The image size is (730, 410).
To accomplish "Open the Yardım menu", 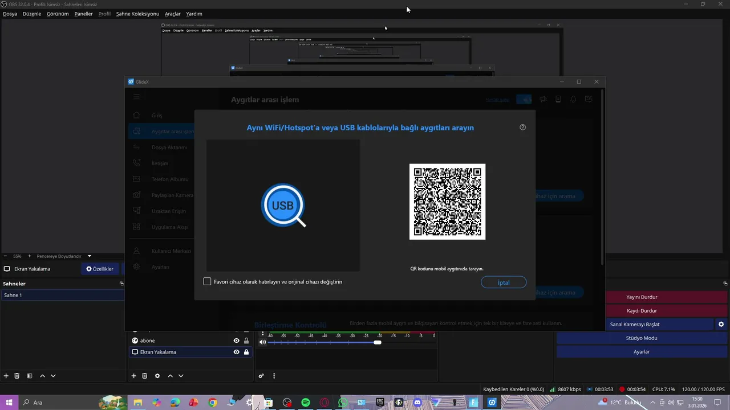I will click(194, 14).
